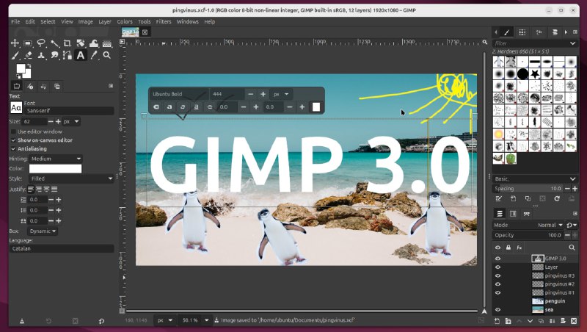Lower the selected layer
587x332 pixels.
(x=530, y=321)
